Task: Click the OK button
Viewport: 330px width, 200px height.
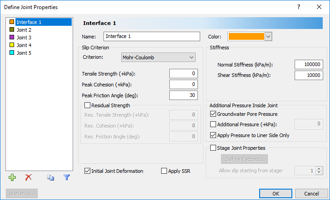Action: click(276, 194)
